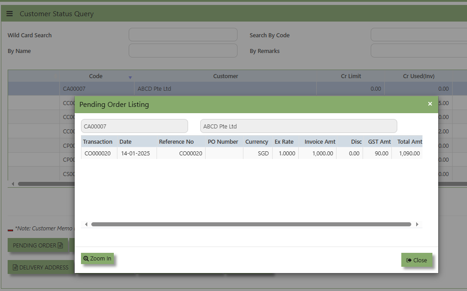
Task: Click the Currency column header
Action: coord(258,141)
